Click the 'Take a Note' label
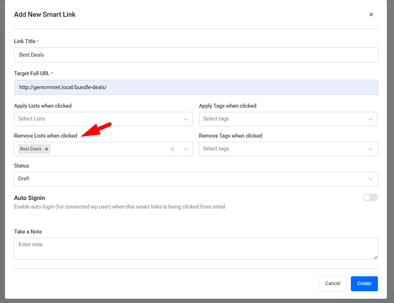 point(28,232)
